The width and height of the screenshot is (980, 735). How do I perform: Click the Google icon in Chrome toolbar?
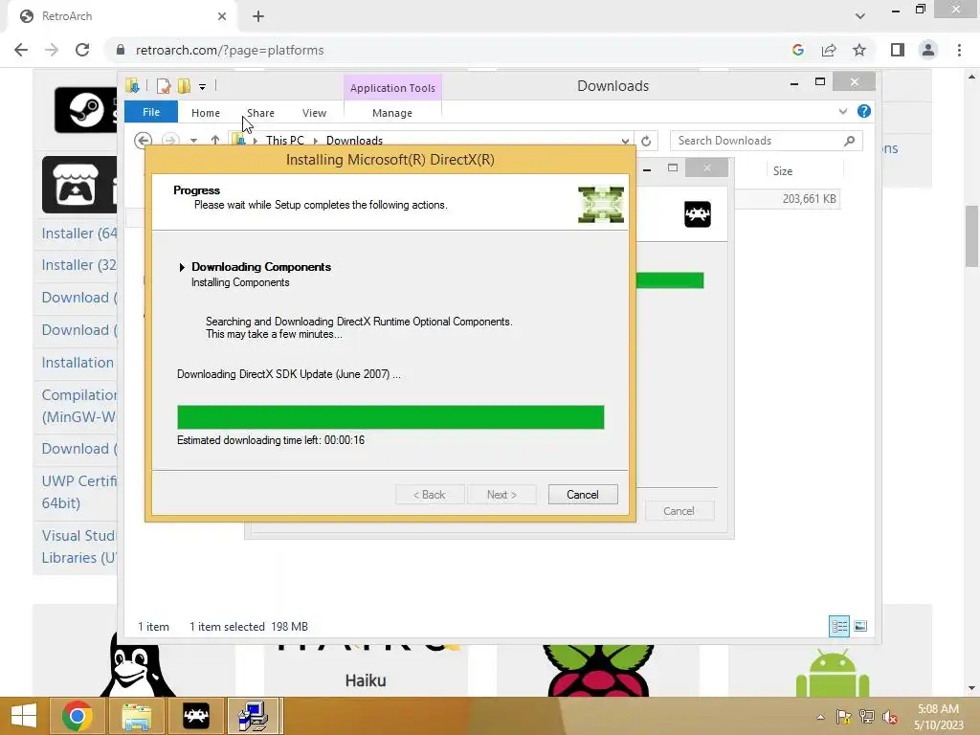coord(797,50)
